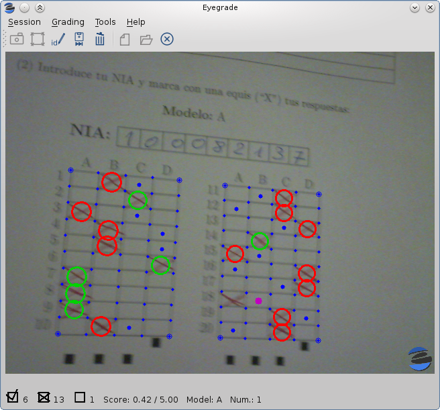Image resolution: width=440 pixels, height=410 pixels.
Task: Click the trash icon to discard capture
Action: pyautogui.click(x=100, y=40)
